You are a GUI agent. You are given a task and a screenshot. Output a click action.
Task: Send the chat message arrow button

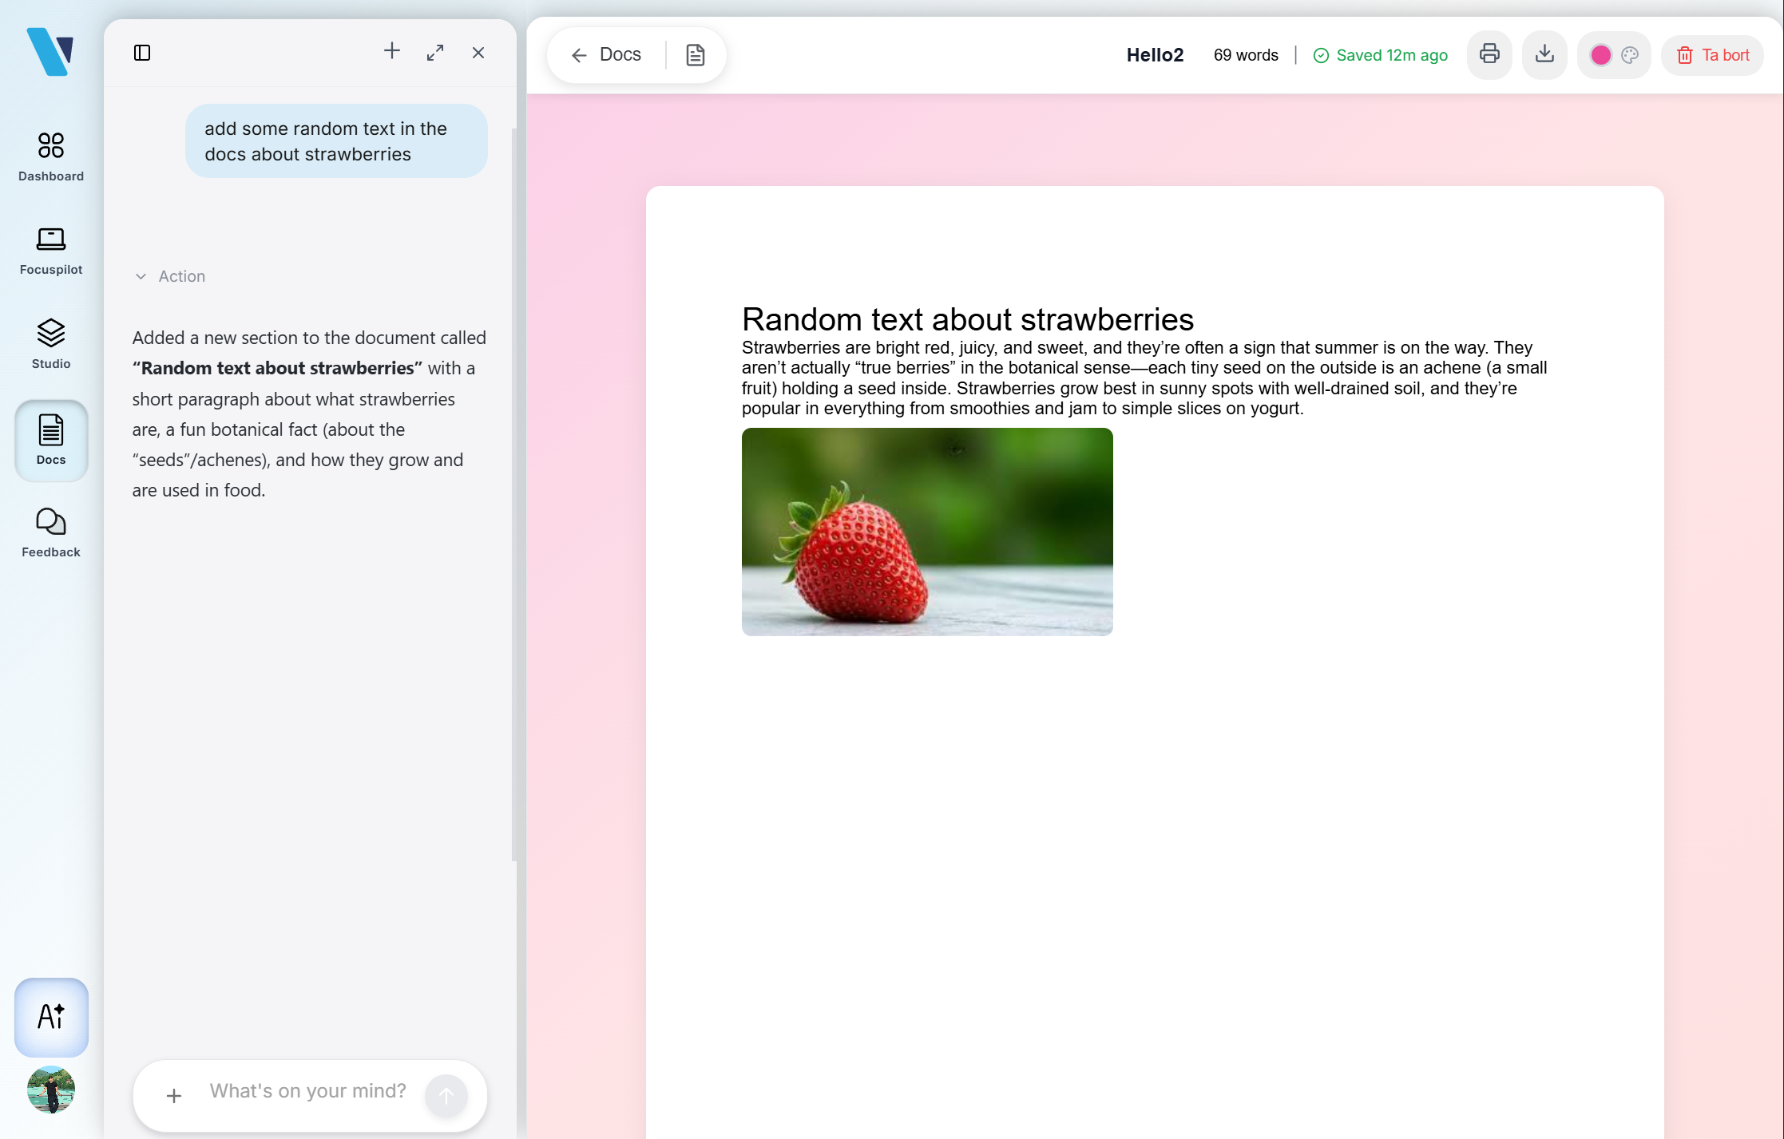(x=446, y=1096)
